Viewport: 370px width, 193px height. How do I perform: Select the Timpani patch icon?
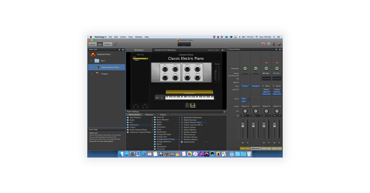click(x=97, y=74)
